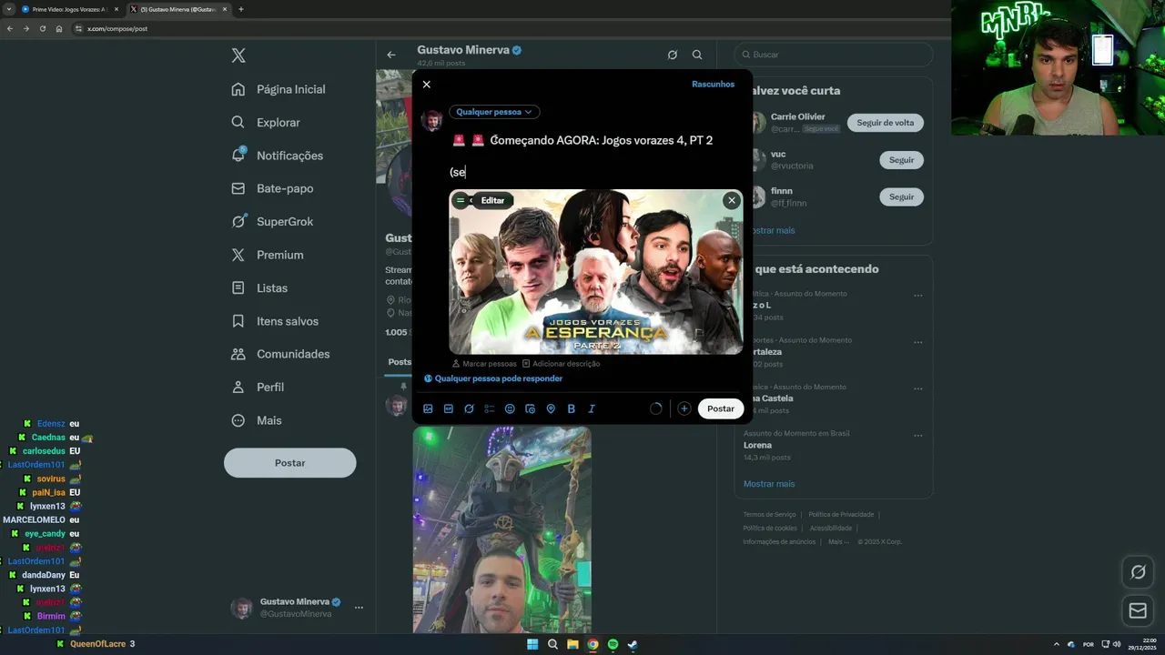This screenshot has width=1165, height=655.
Task: Open account menu dots beside Gustavo Minerva
Action: (359, 608)
